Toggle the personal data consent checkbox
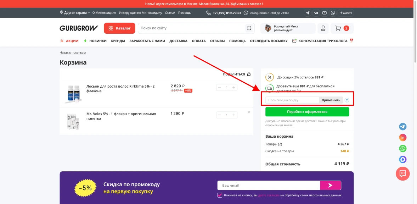 [220, 195]
